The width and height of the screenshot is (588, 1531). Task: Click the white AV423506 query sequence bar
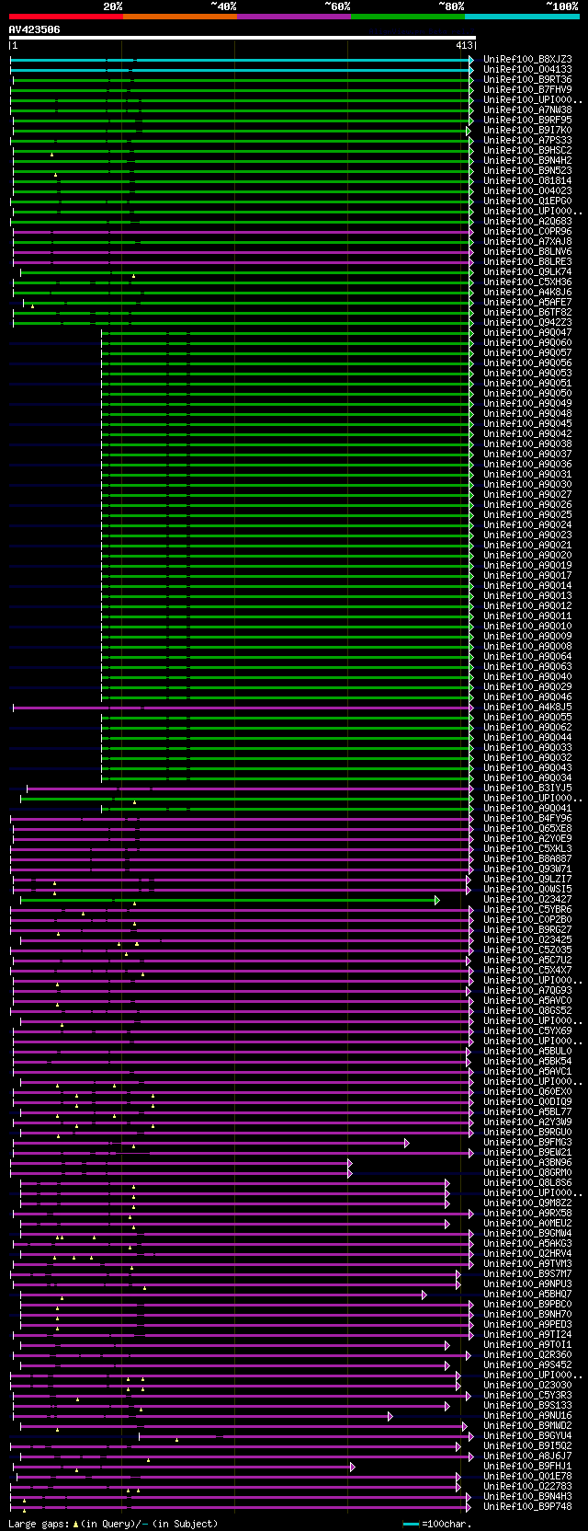pyautogui.click(x=242, y=38)
